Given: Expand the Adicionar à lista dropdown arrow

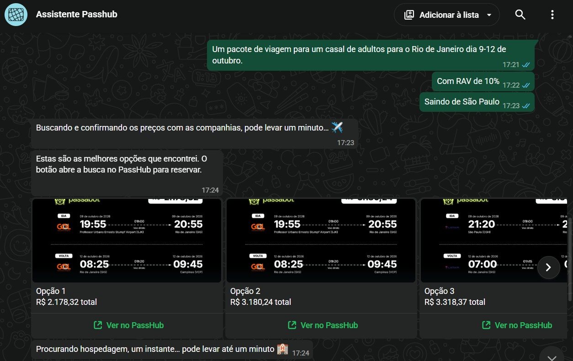Looking at the screenshot, I should (x=489, y=15).
